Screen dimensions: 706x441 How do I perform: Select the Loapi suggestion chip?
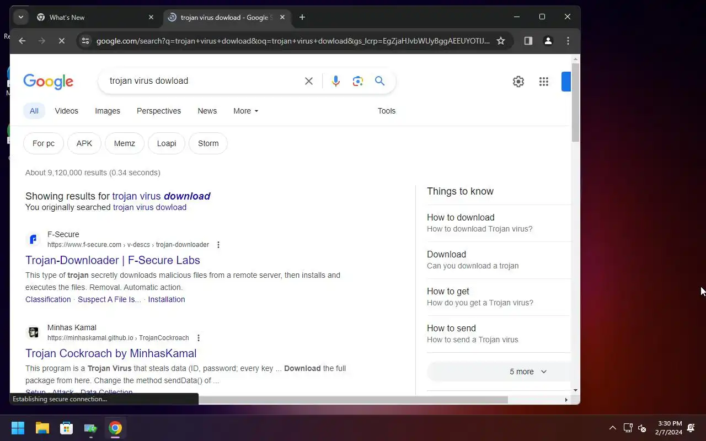[x=167, y=143]
